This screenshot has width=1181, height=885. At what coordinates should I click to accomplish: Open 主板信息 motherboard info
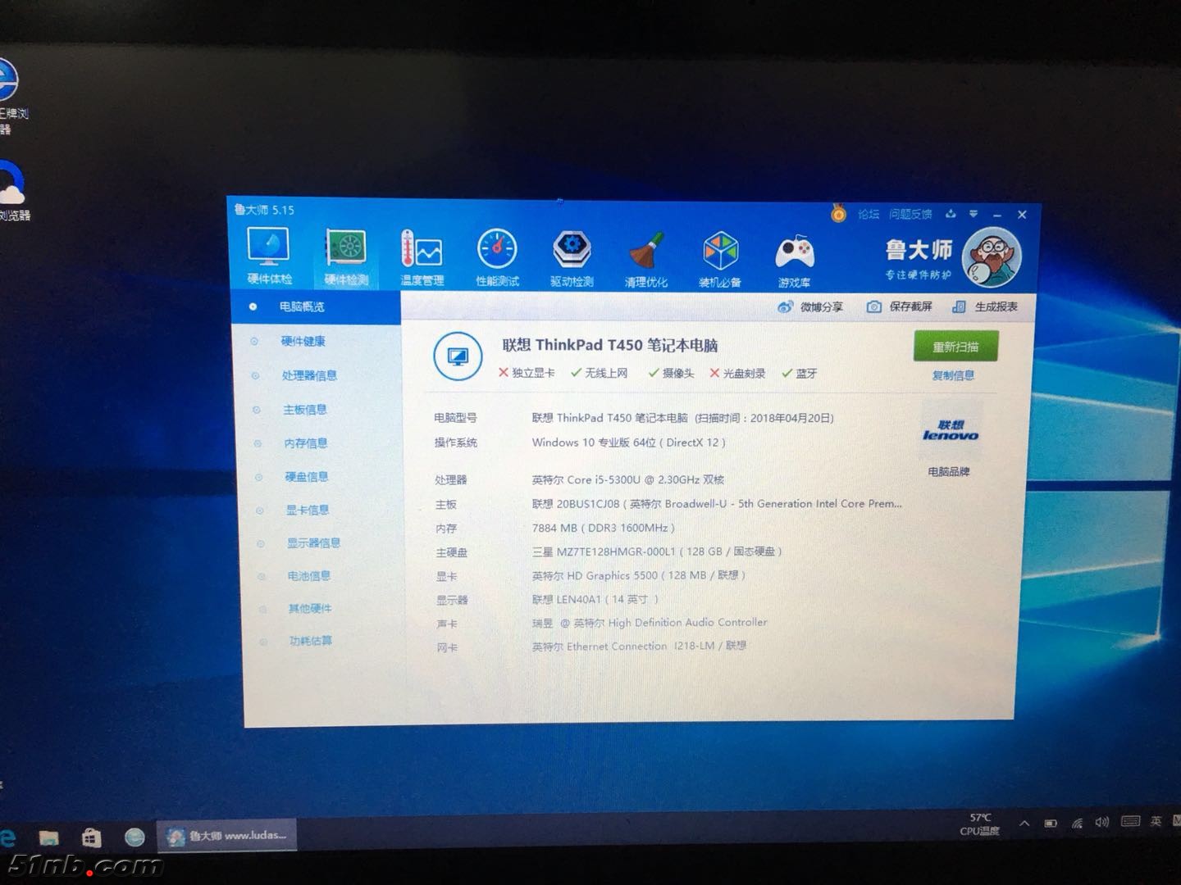pos(305,409)
